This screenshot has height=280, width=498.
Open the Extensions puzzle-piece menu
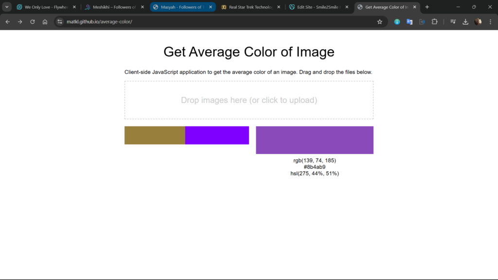435,22
